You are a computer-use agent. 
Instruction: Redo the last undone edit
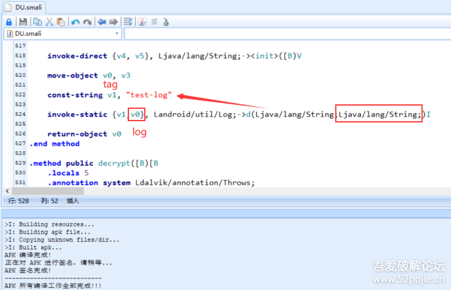click(x=87, y=22)
